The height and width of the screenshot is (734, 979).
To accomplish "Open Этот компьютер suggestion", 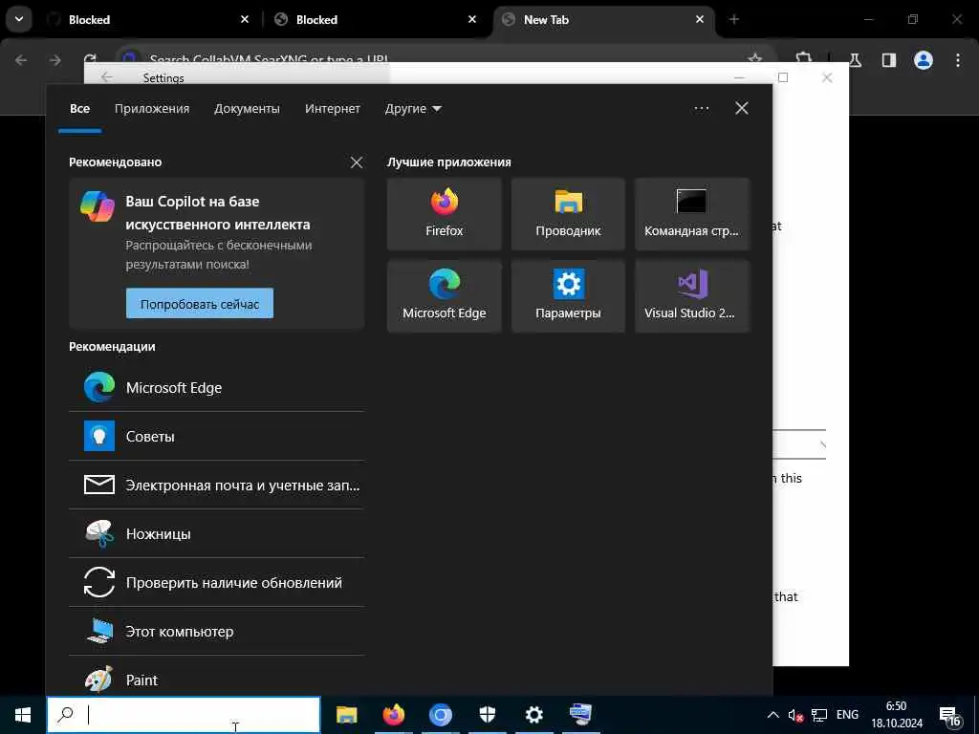I will (x=216, y=631).
